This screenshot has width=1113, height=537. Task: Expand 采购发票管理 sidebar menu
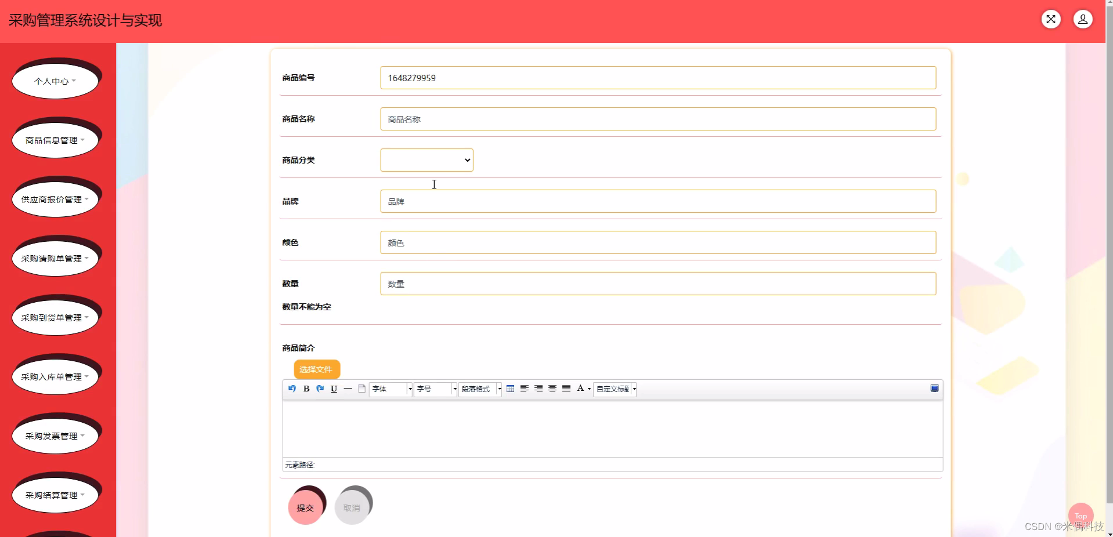tap(55, 436)
